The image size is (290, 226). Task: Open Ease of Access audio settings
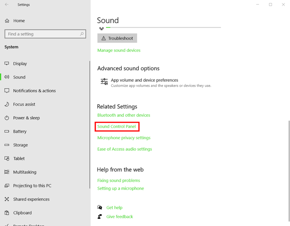125,149
